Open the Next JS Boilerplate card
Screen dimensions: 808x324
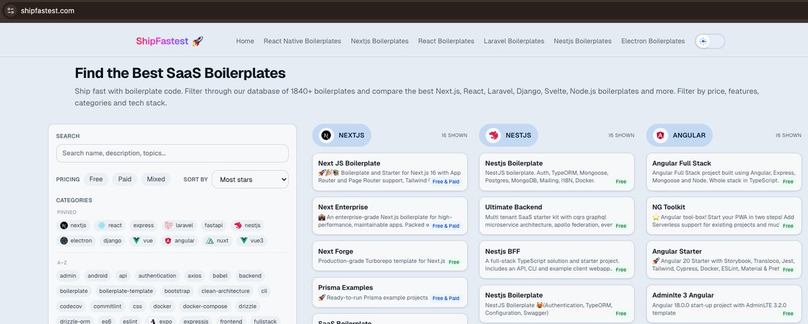point(391,172)
